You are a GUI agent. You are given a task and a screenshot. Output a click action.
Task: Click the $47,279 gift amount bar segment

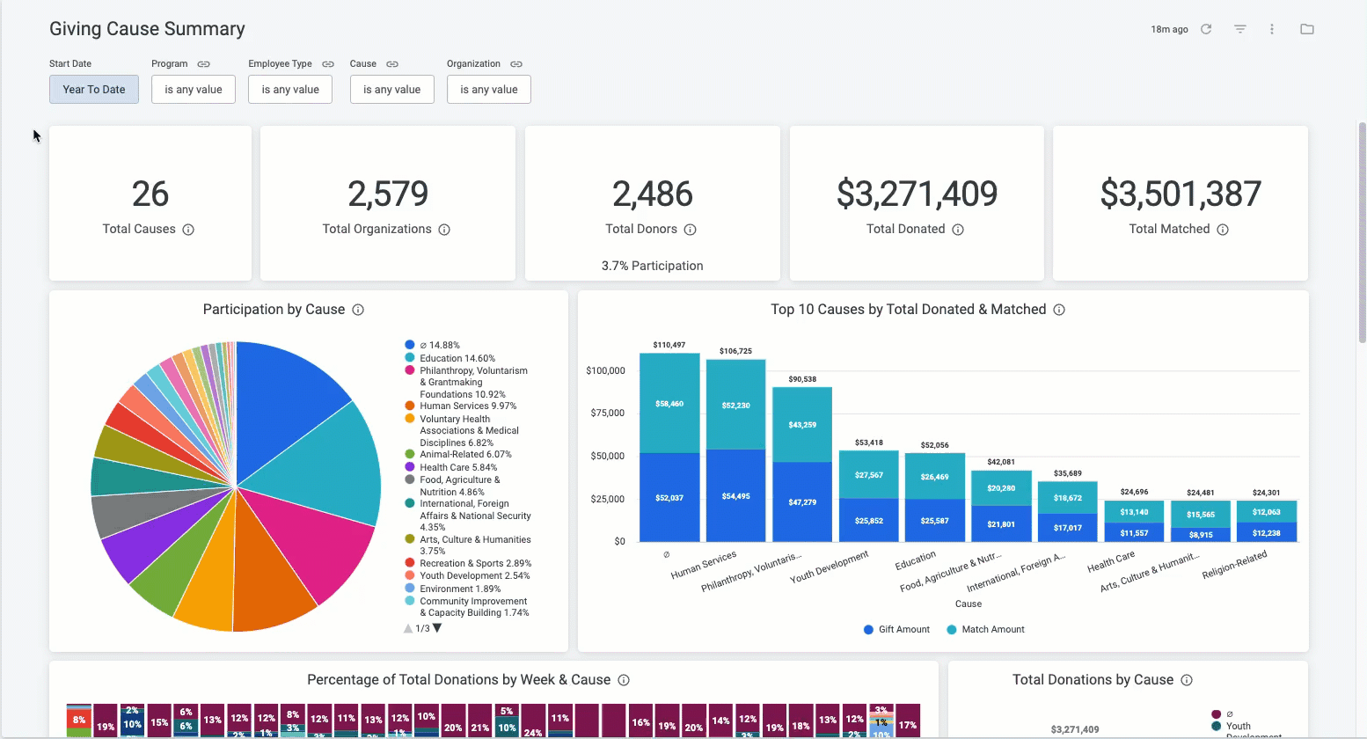(x=802, y=502)
